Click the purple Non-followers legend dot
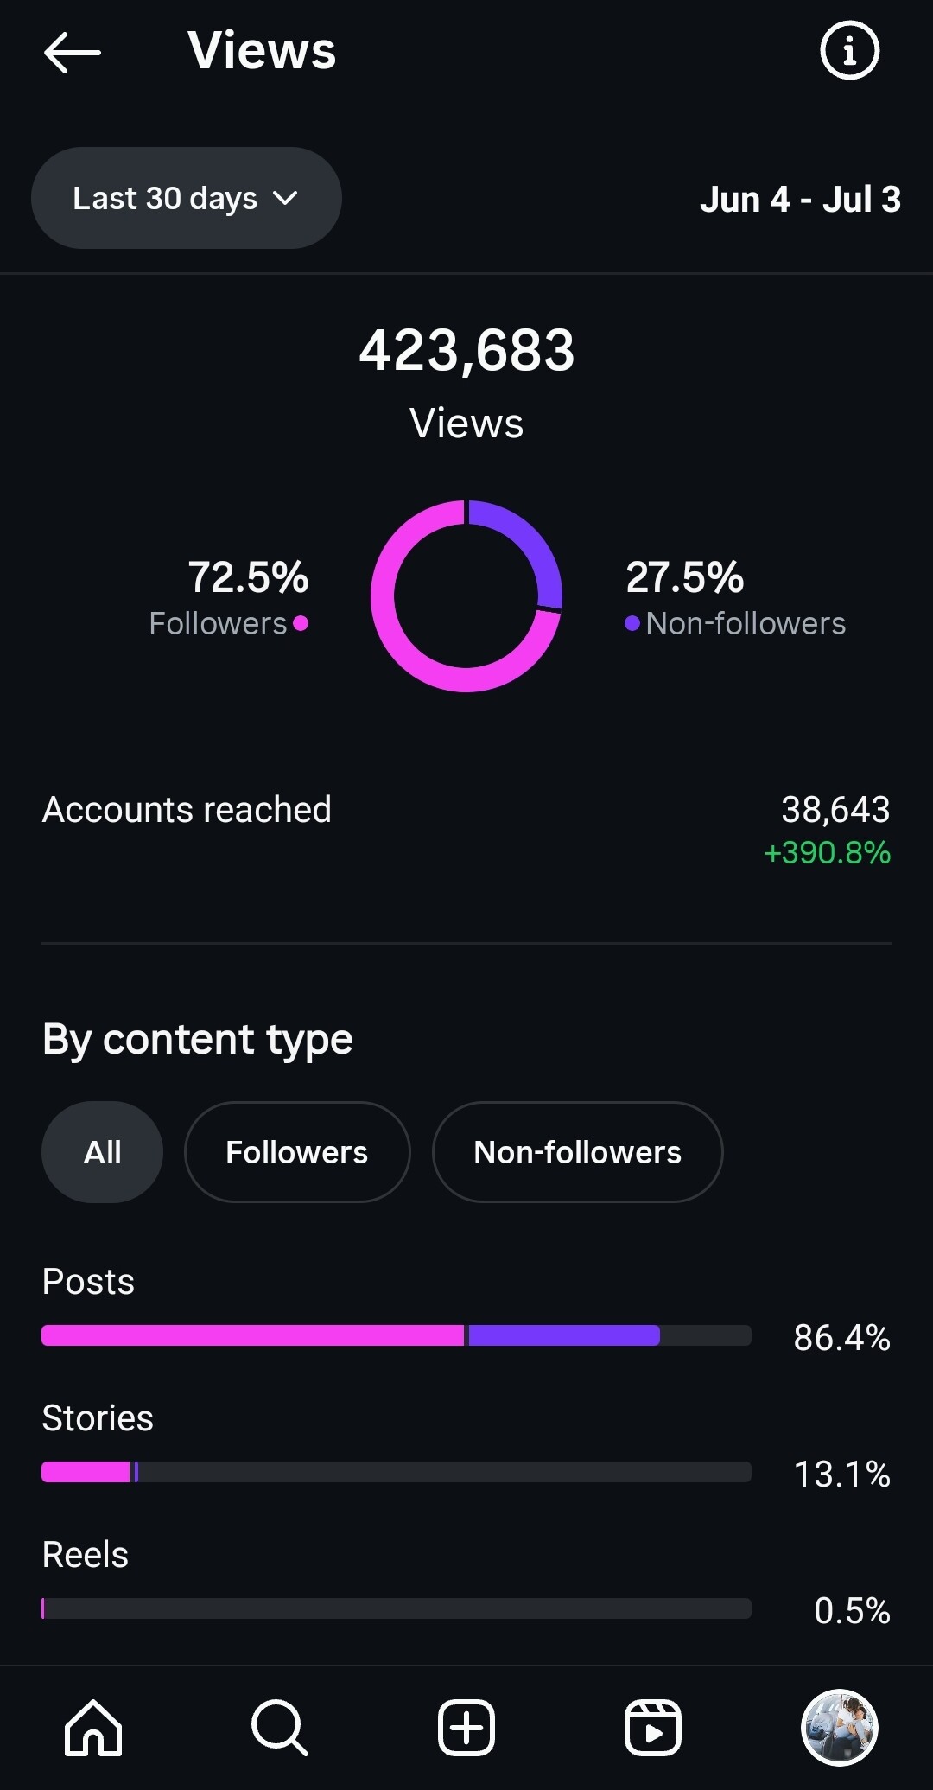This screenshot has height=1790, width=933. [x=632, y=623]
